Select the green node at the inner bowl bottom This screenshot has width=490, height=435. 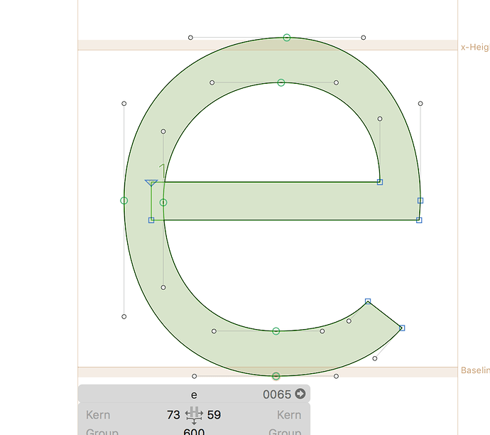(276, 331)
